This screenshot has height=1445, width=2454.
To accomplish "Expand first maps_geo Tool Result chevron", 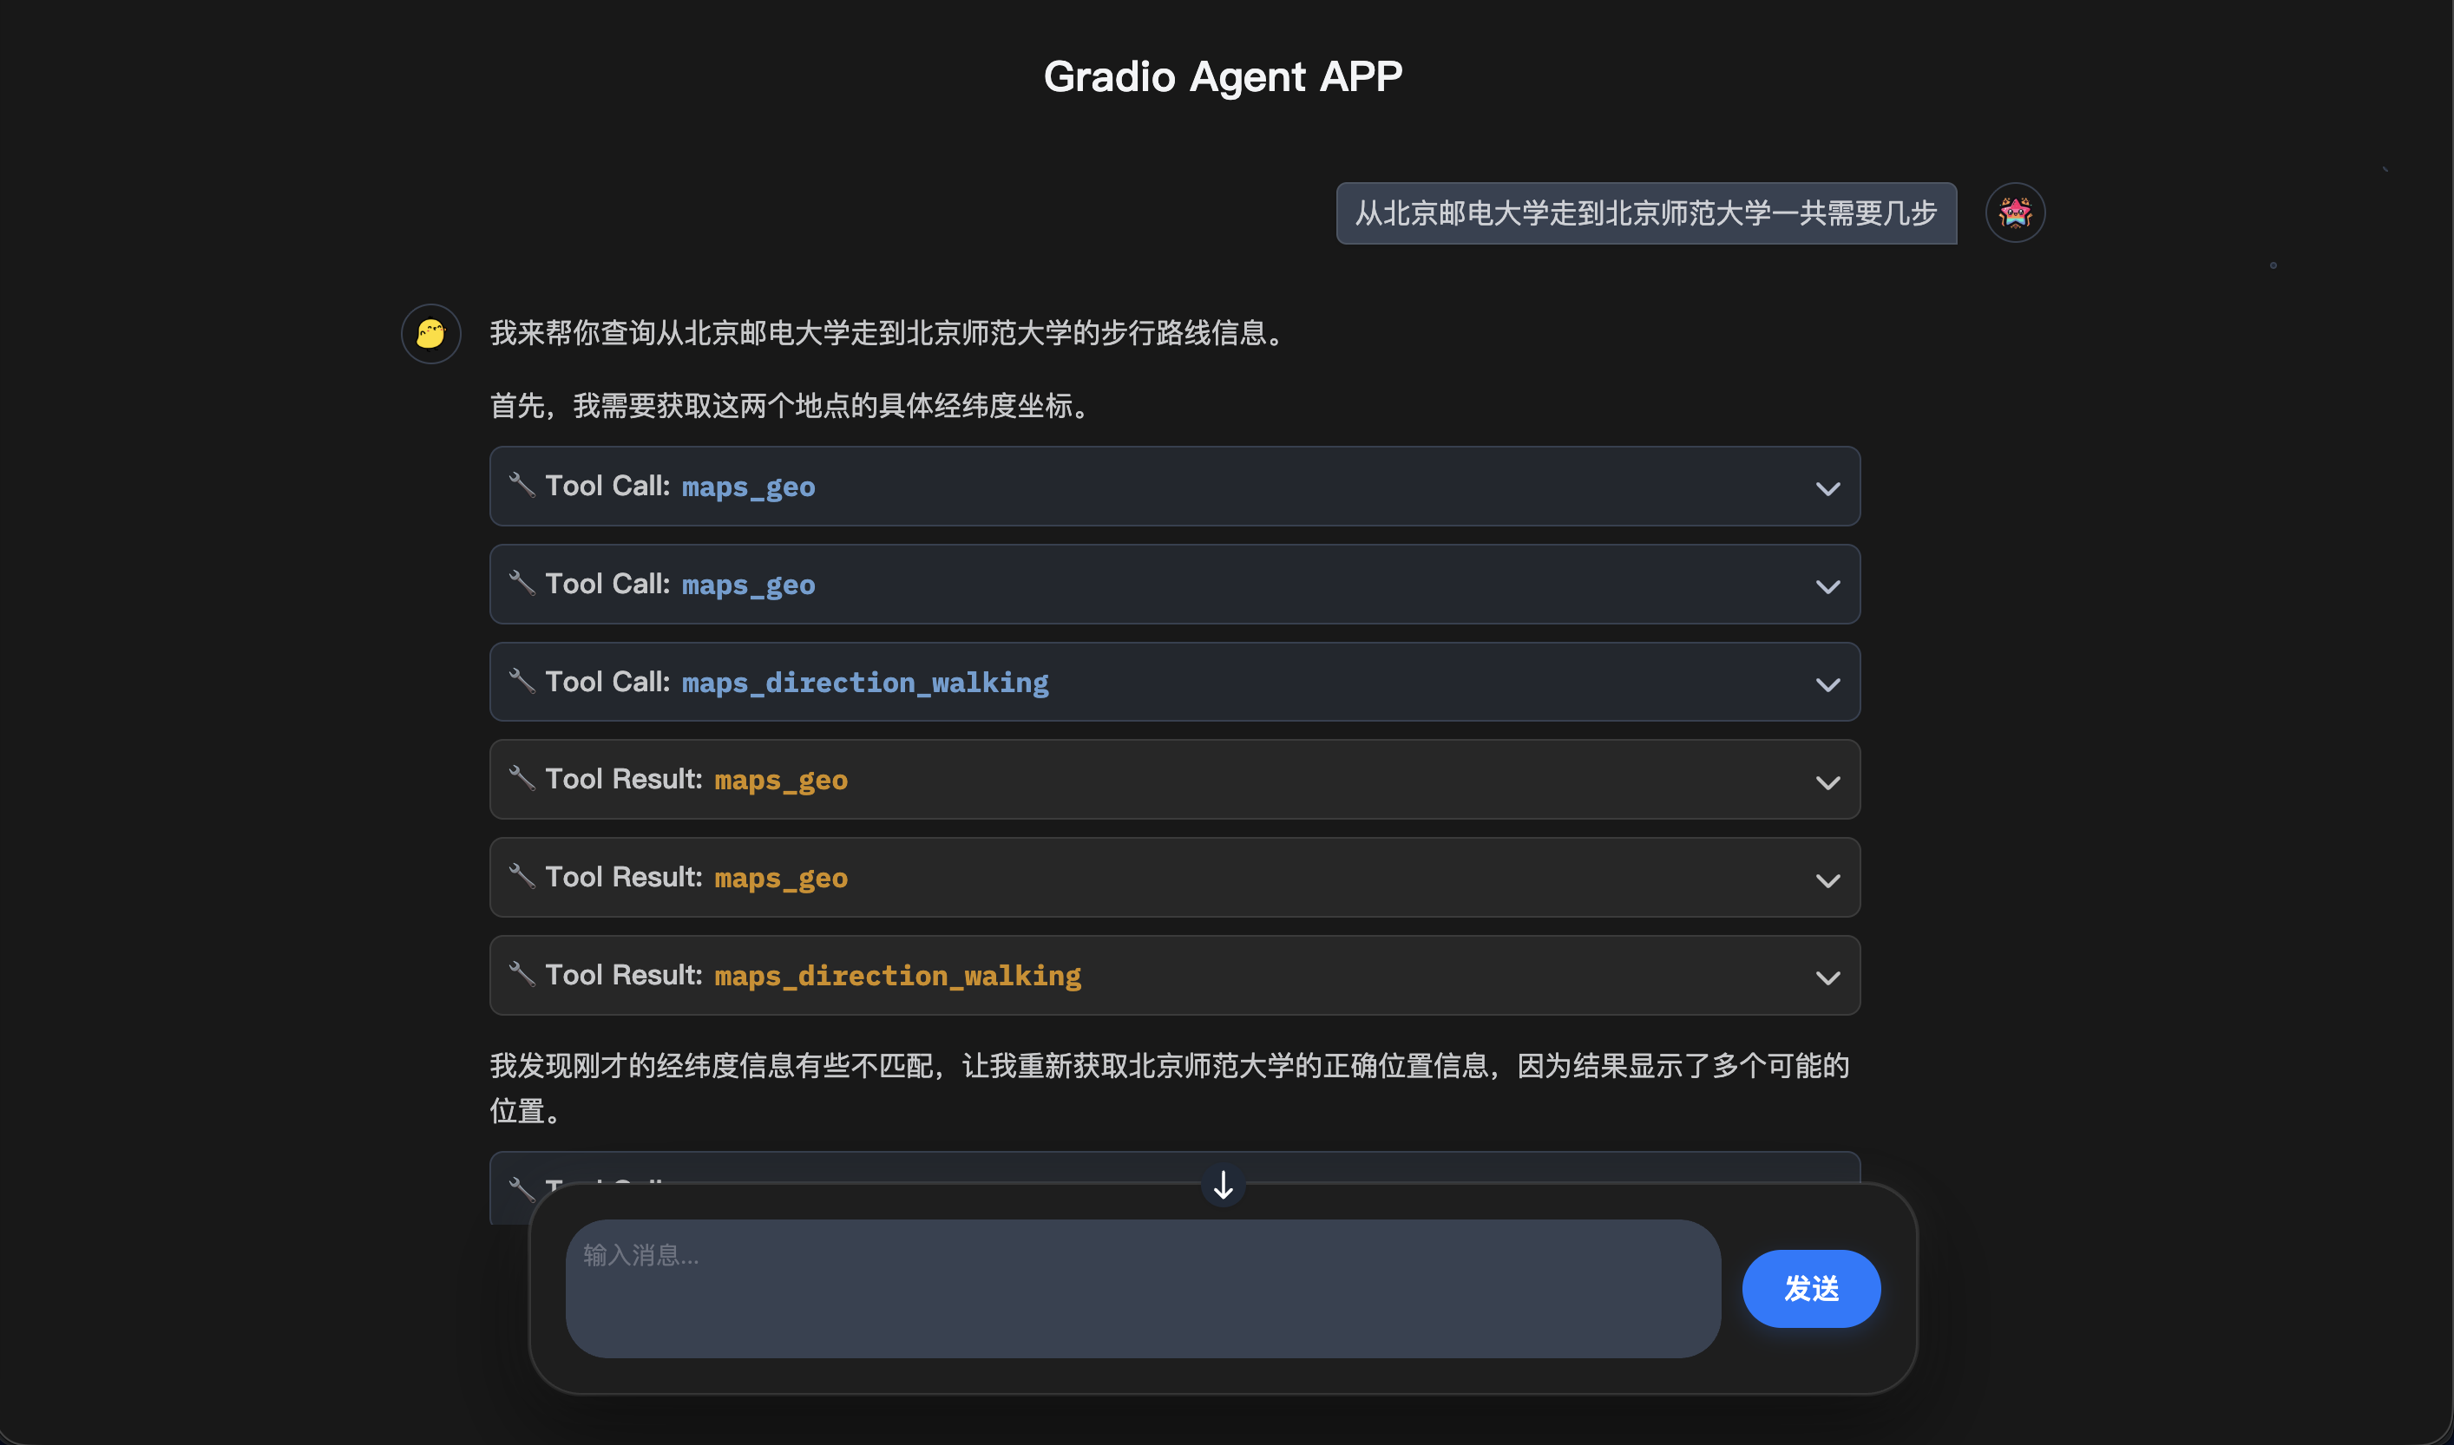I will [x=1827, y=781].
